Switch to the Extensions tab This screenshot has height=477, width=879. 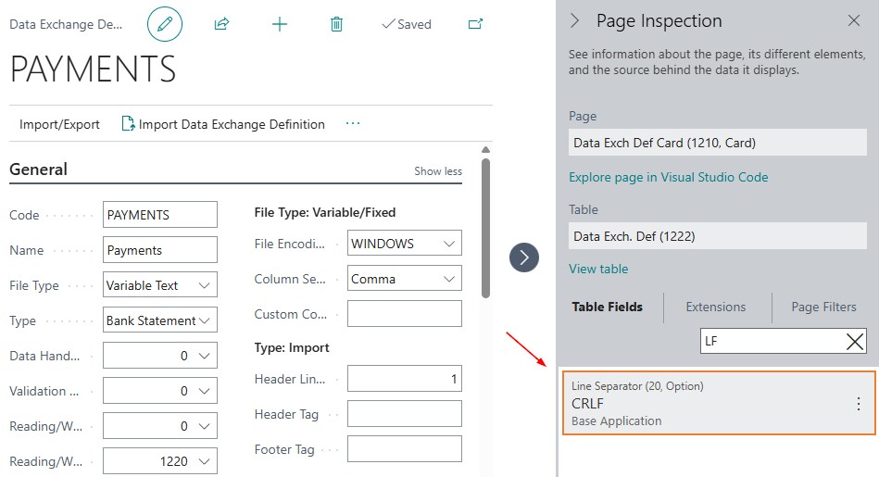(716, 308)
